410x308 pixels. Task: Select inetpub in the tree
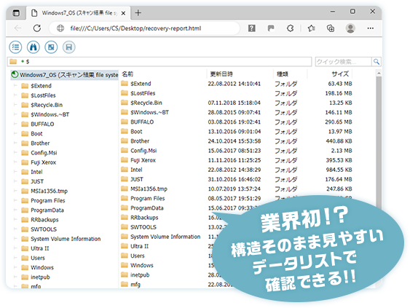point(40,277)
